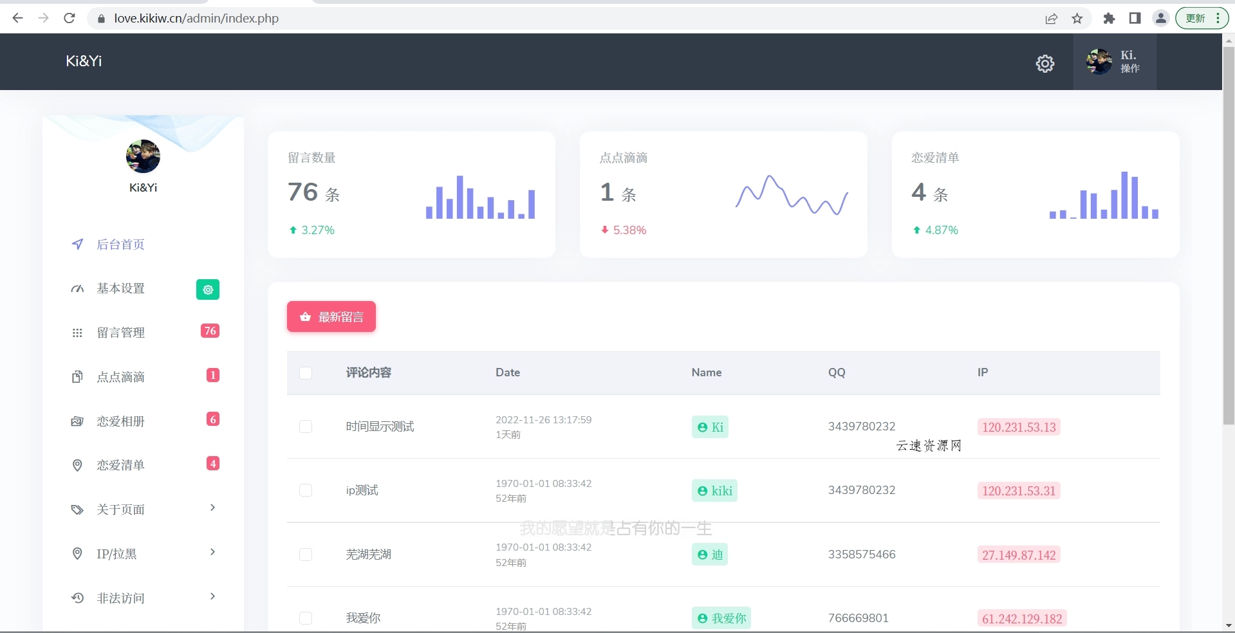Open the 留言管理 menu item
The image size is (1235, 633).
pyautogui.click(x=122, y=333)
